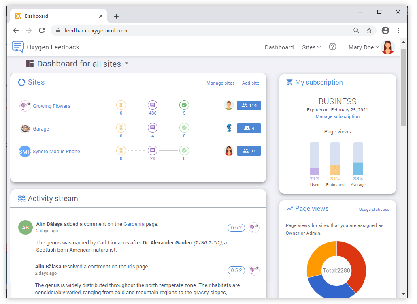Click site icon beside the Iris comment
Image resolution: width=417 pixels, height=304 pixels.
pyautogui.click(x=254, y=270)
